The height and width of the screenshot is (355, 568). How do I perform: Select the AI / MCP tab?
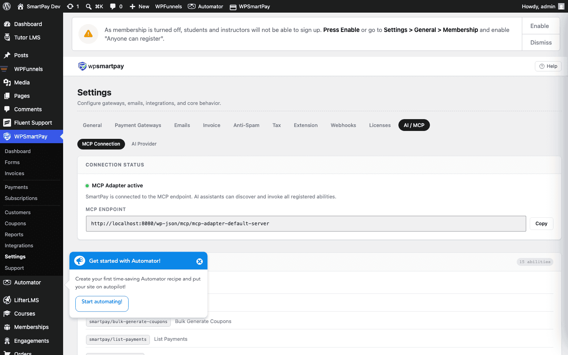[414, 125]
